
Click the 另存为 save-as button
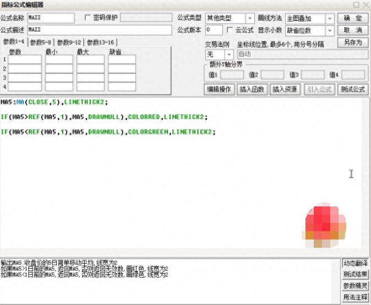coord(352,43)
